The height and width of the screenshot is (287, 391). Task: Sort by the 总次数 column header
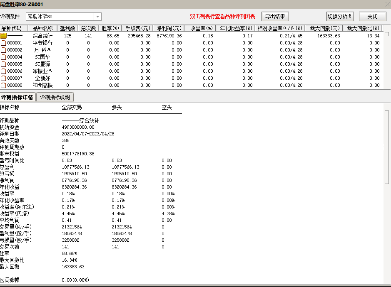89,28
